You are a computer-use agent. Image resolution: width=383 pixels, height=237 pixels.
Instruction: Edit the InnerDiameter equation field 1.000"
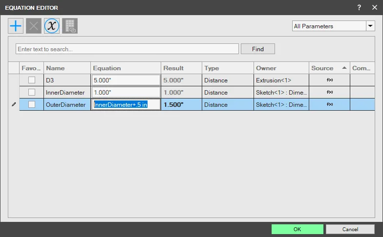point(126,93)
